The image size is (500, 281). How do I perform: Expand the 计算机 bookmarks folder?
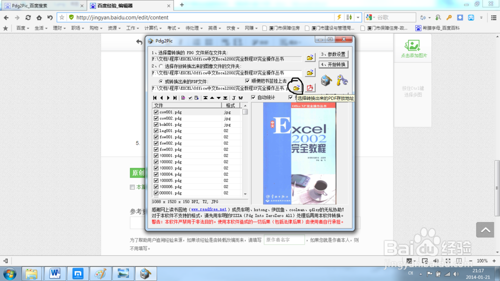coord(152,28)
